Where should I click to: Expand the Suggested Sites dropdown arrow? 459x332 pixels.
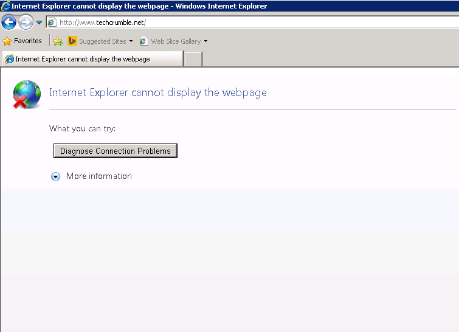click(131, 41)
